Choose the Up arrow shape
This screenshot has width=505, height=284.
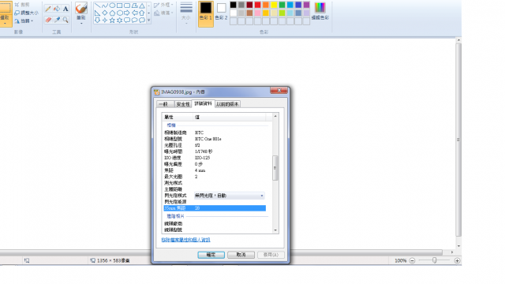(x=142, y=13)
